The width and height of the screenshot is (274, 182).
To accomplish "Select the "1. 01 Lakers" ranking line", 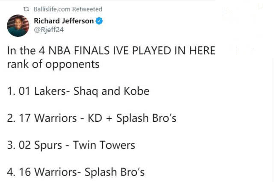I will pyautogui.click(x=78, y=91).
